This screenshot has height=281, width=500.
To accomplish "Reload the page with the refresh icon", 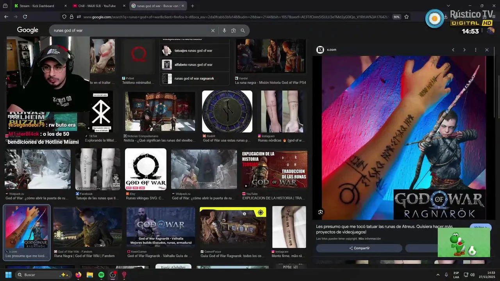I will [x=25, y=17].
